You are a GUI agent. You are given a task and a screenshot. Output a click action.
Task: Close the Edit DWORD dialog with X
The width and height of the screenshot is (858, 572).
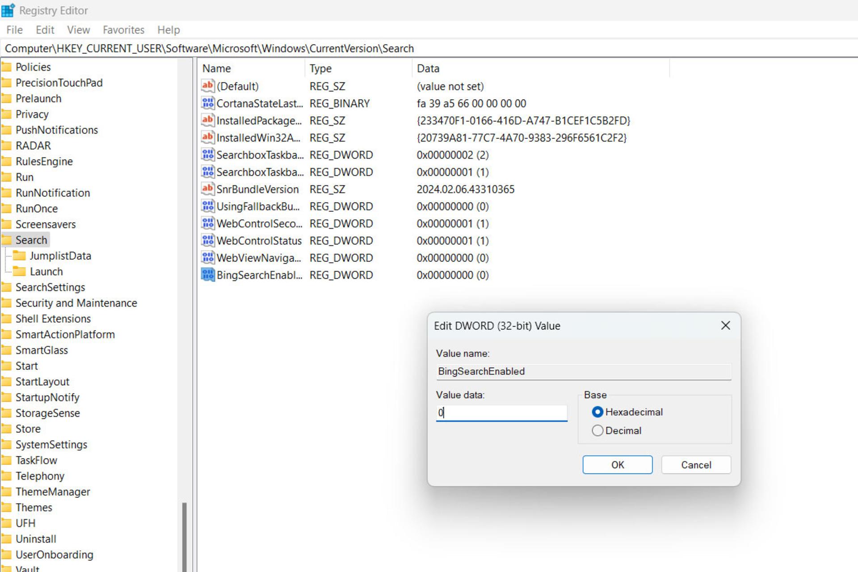(x=726, y=325)
